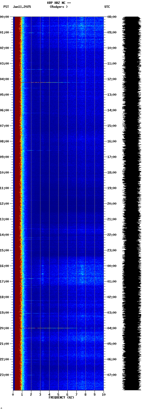Select the Jan11,2025 date label
This screenshot has width=143, height=411.
pos(22,7)
